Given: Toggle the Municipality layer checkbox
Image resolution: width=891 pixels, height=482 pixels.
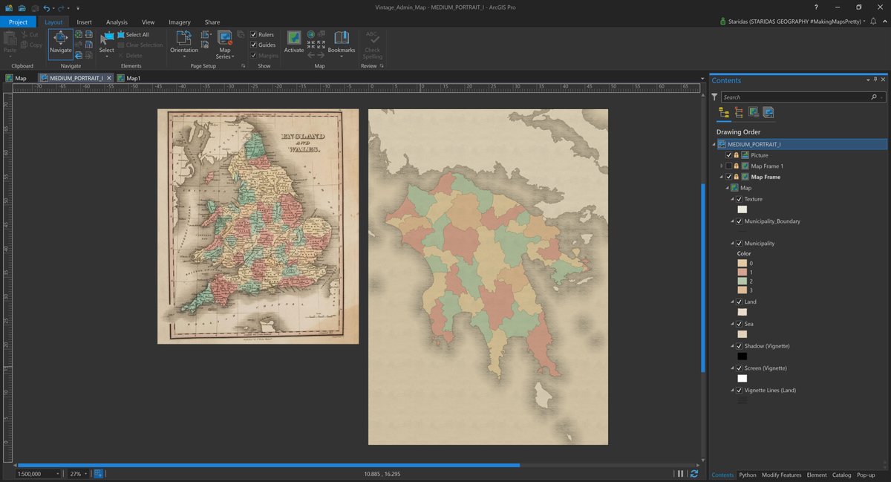Looking at the screenshot, I should click(740, 244).
